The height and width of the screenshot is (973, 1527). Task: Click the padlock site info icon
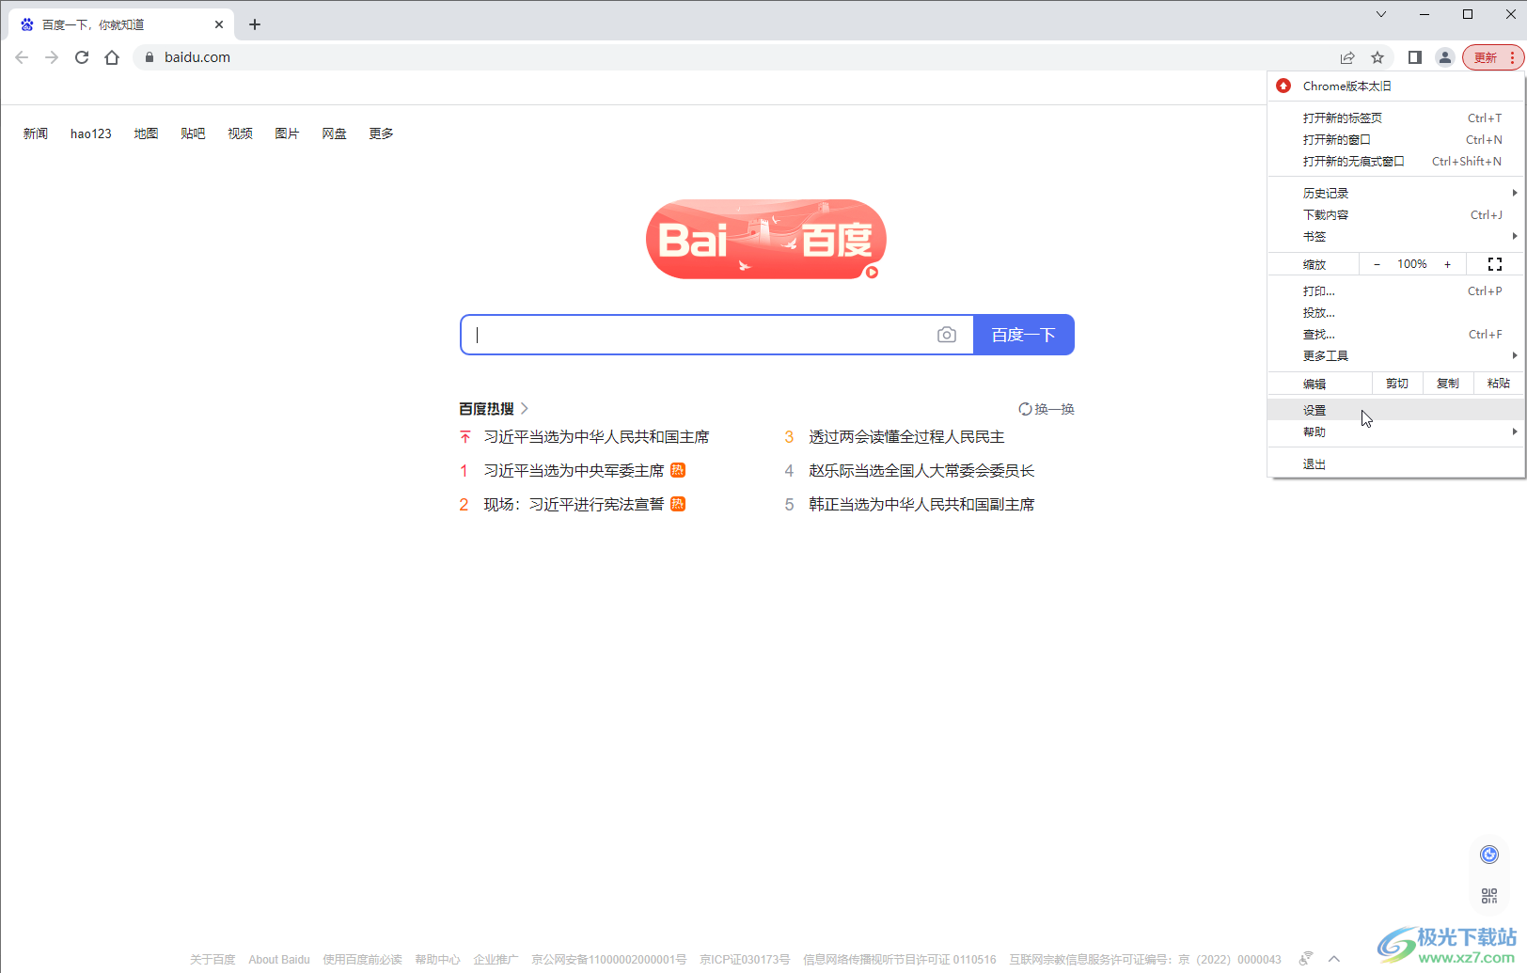[x=149, y=57]
